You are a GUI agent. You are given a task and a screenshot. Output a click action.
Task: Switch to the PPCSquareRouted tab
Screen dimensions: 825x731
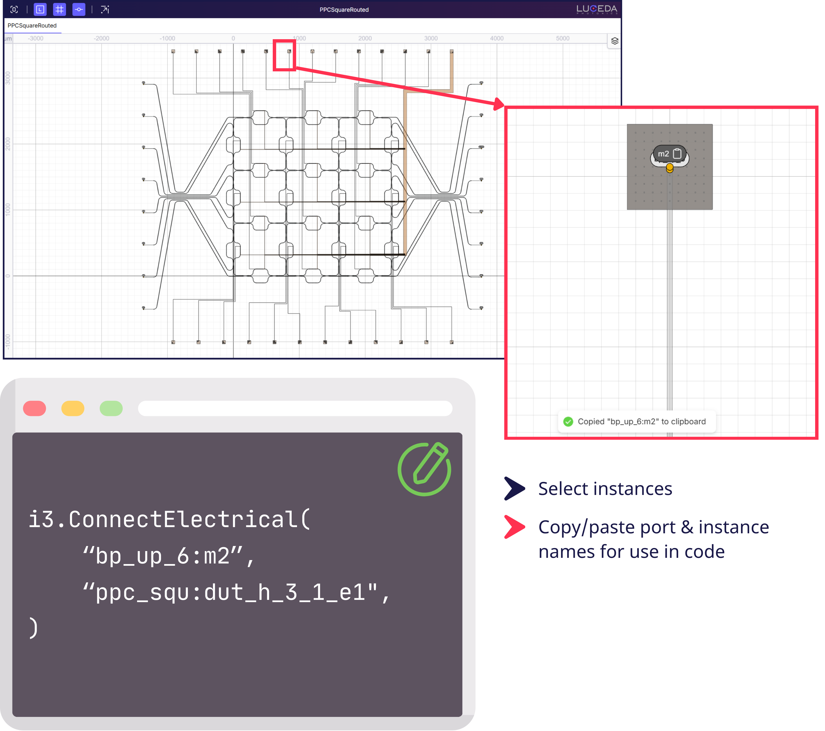click(32, 25)
